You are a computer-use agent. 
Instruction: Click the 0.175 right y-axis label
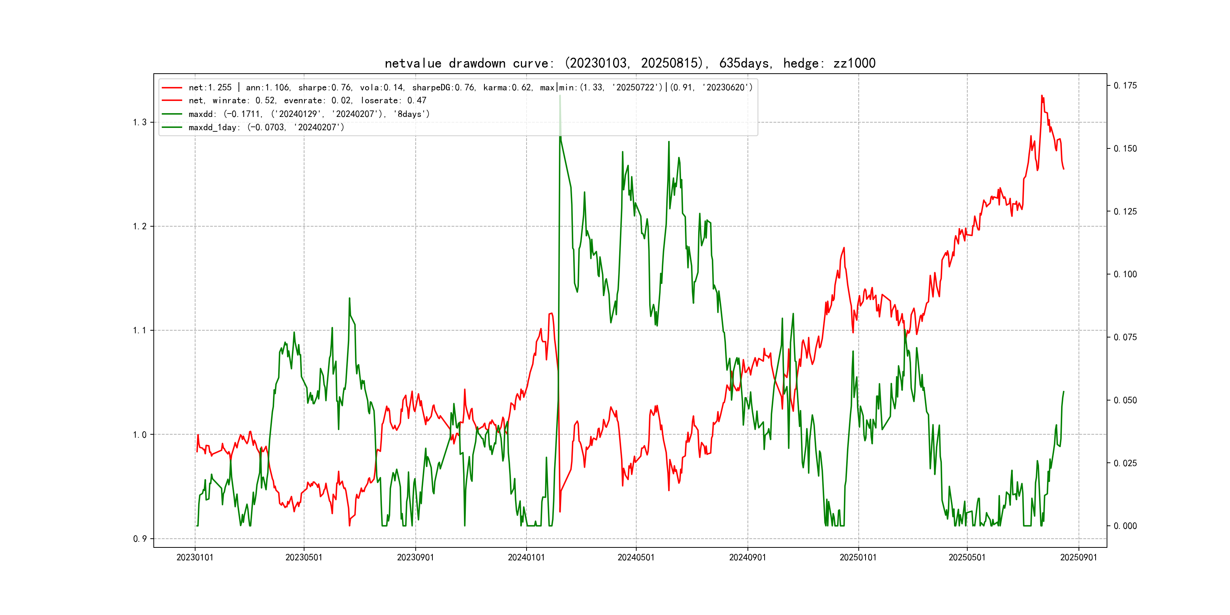1125,86
